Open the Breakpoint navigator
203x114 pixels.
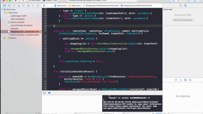(33, 6)
